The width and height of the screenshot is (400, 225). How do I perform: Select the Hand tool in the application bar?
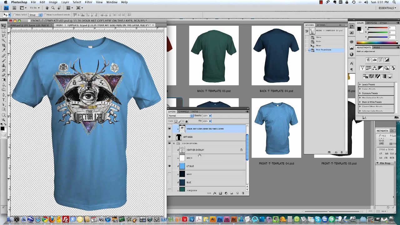click(47, 7)
